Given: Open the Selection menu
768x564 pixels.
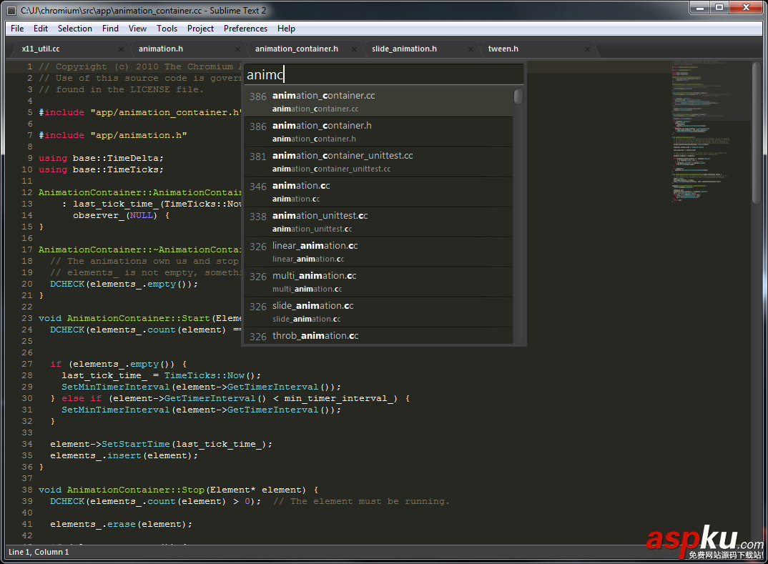Looking at the screenshot, I should coord(74,29).
